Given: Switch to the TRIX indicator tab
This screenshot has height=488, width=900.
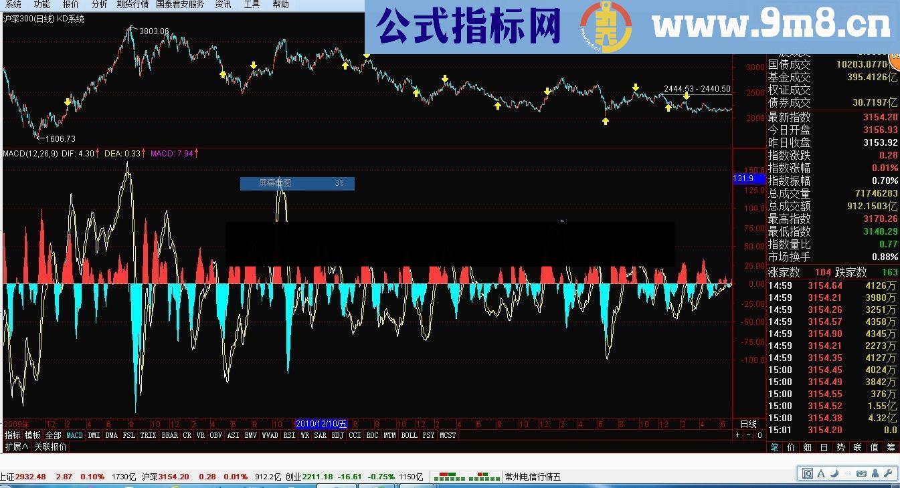Looking at the screenshot, I should coord(148,435).
